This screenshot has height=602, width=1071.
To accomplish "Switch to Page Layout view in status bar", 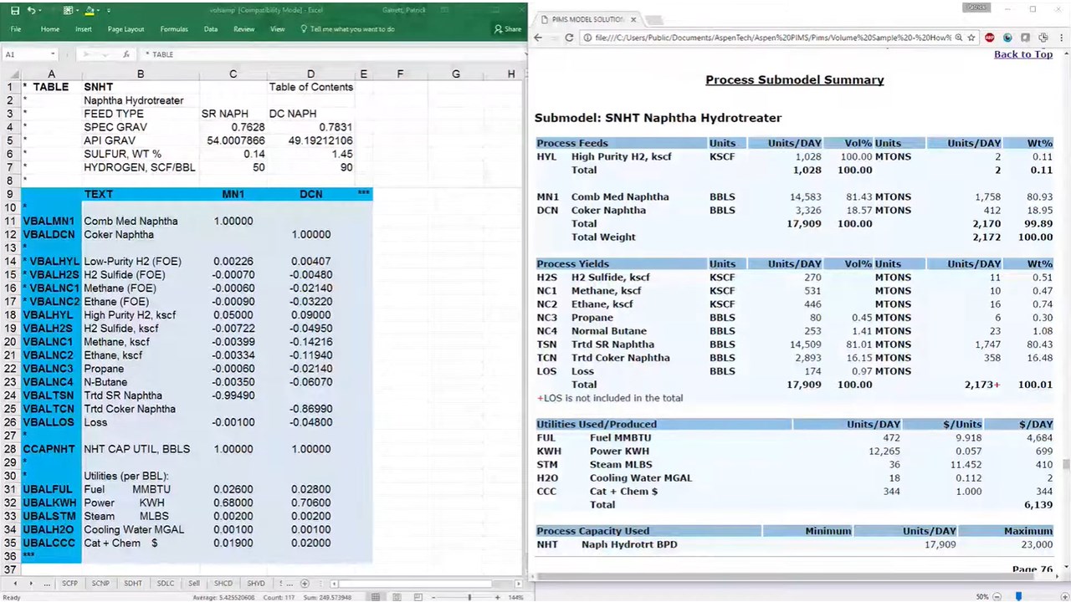I will [397, 597].
